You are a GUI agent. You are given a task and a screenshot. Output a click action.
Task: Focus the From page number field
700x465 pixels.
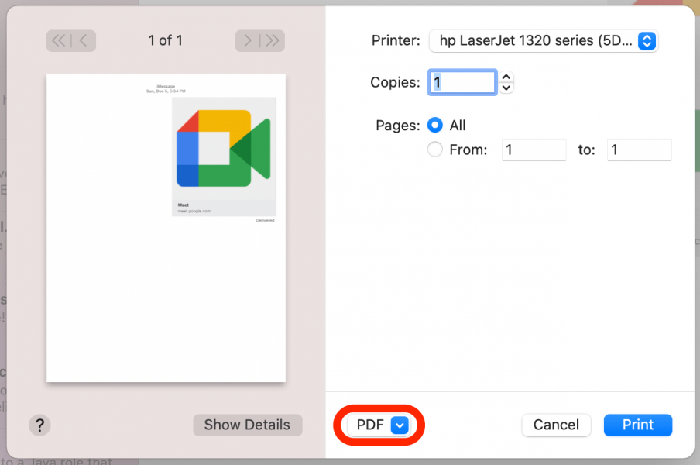tap(534, 150)
